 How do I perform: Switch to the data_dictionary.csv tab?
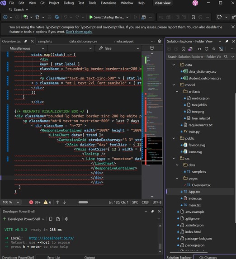pos(83,41)
